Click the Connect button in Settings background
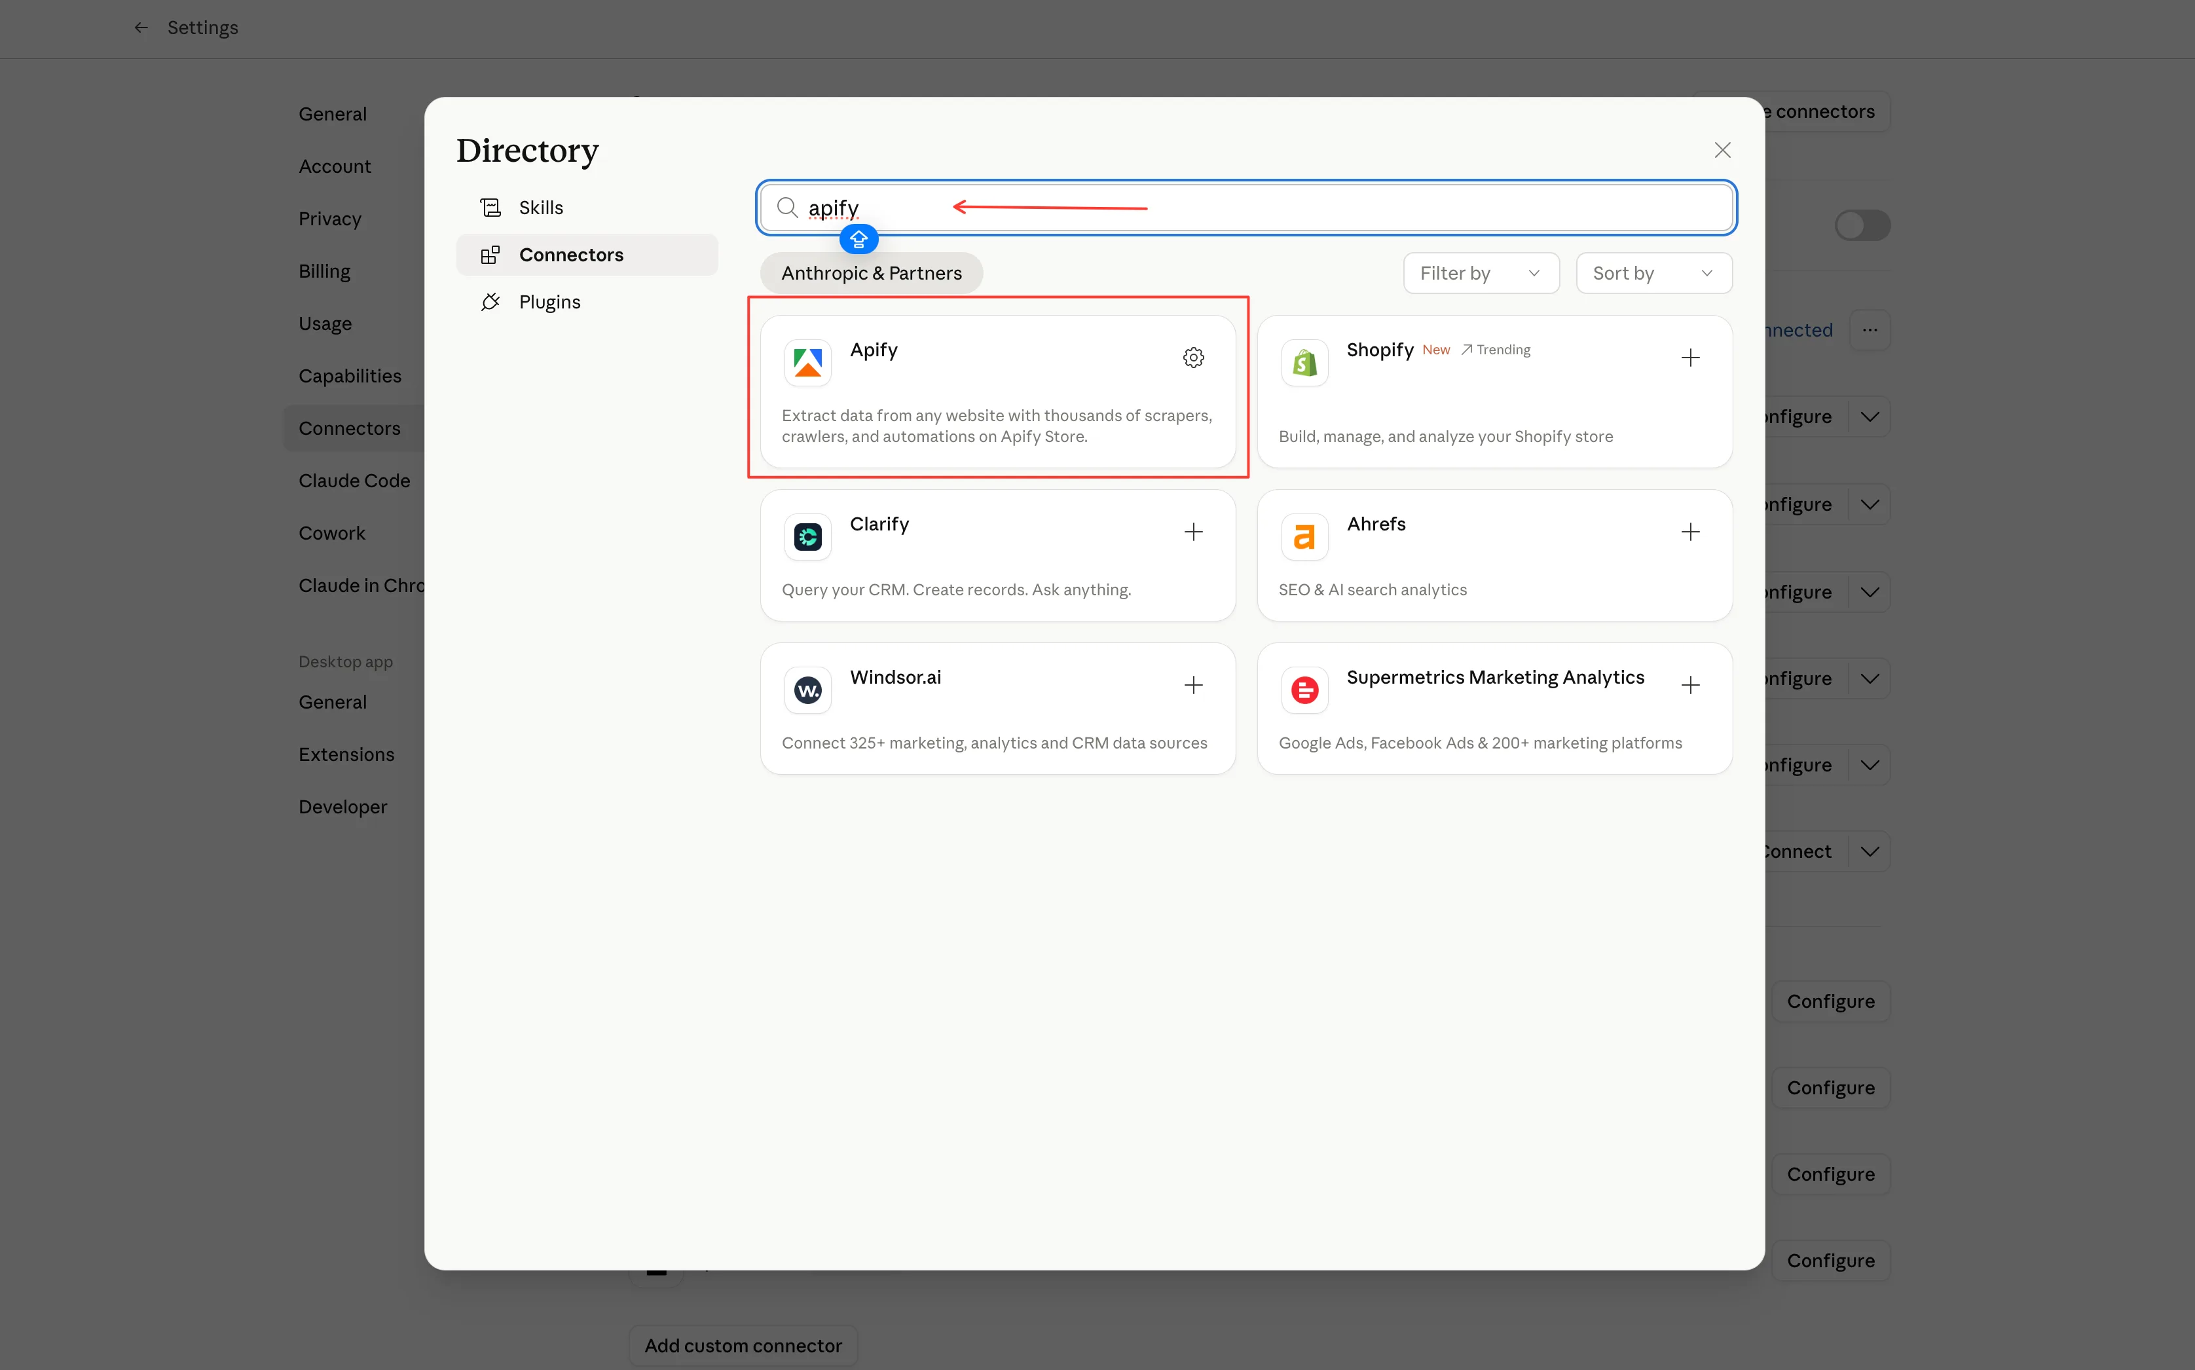Viewport: 2195px width, 1370px height. (1798, 852)
